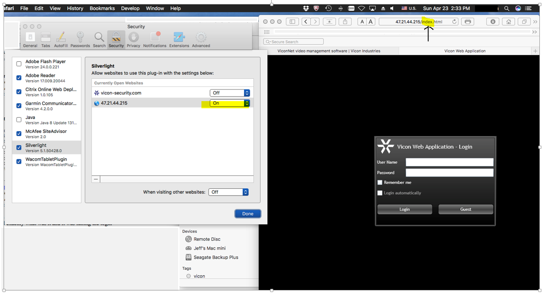Select Silverlight in the plug-in list
543x294 pixels.
coord(47,148)
